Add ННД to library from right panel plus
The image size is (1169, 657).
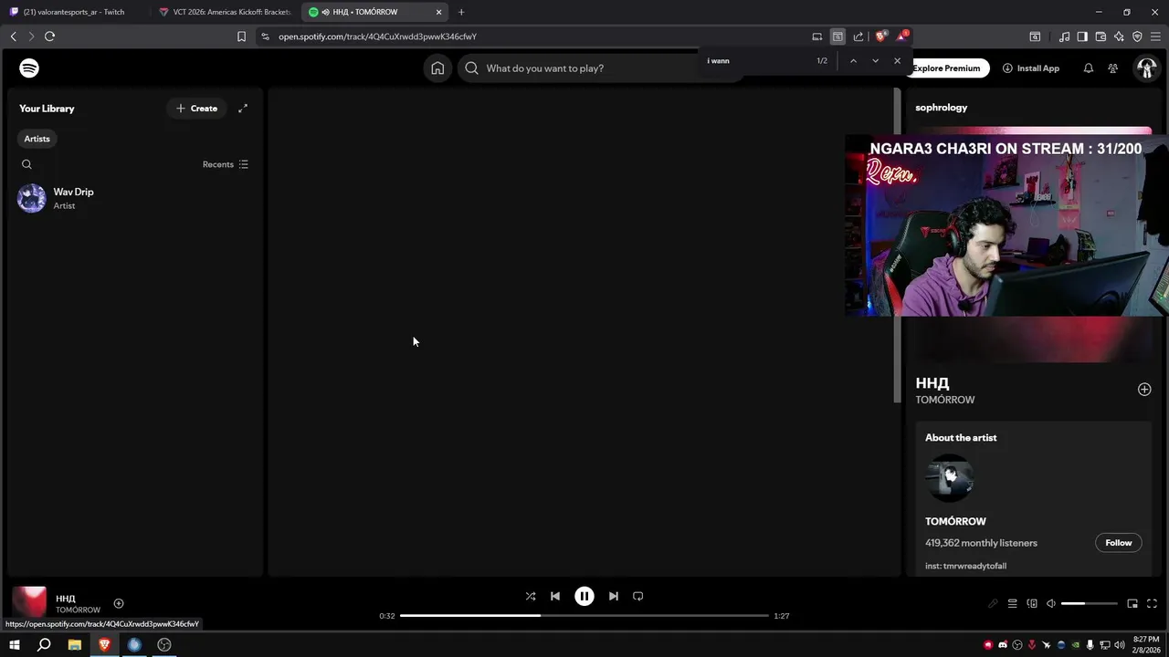click(x=1144, y=390)
